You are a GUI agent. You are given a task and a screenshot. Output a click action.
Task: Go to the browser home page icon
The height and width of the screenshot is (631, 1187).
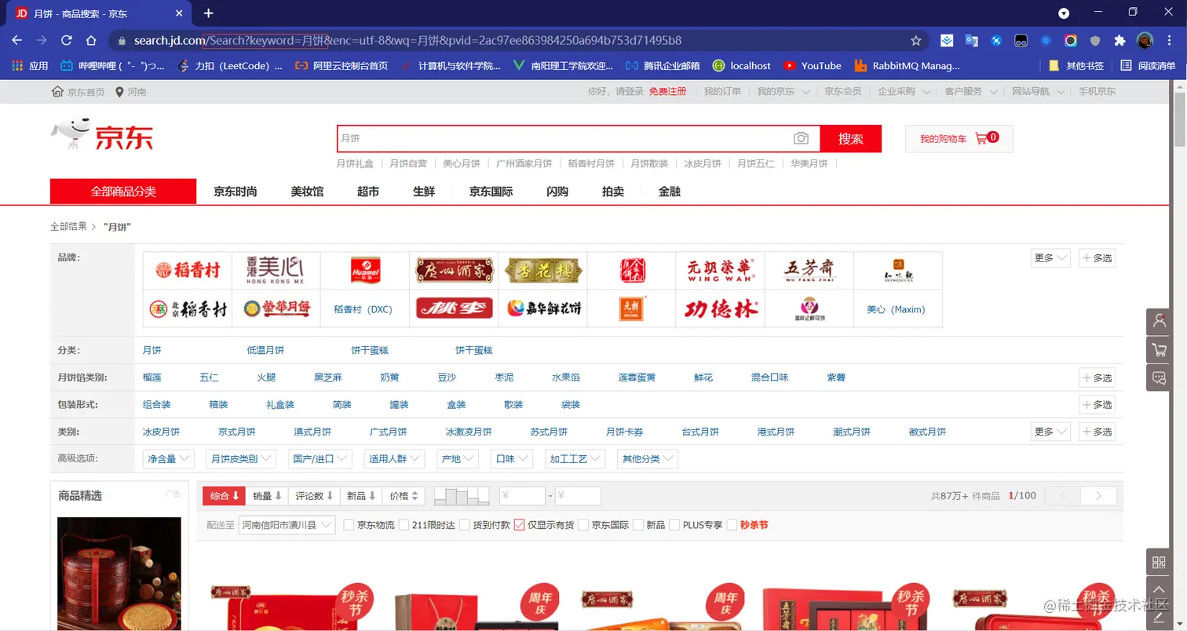pyautogui.click(x=91, y=40)
